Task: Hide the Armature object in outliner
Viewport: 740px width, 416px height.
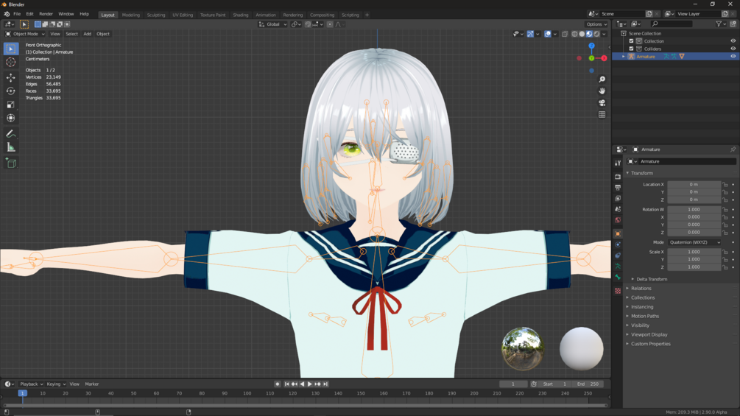Action: (x=733, y=57)
